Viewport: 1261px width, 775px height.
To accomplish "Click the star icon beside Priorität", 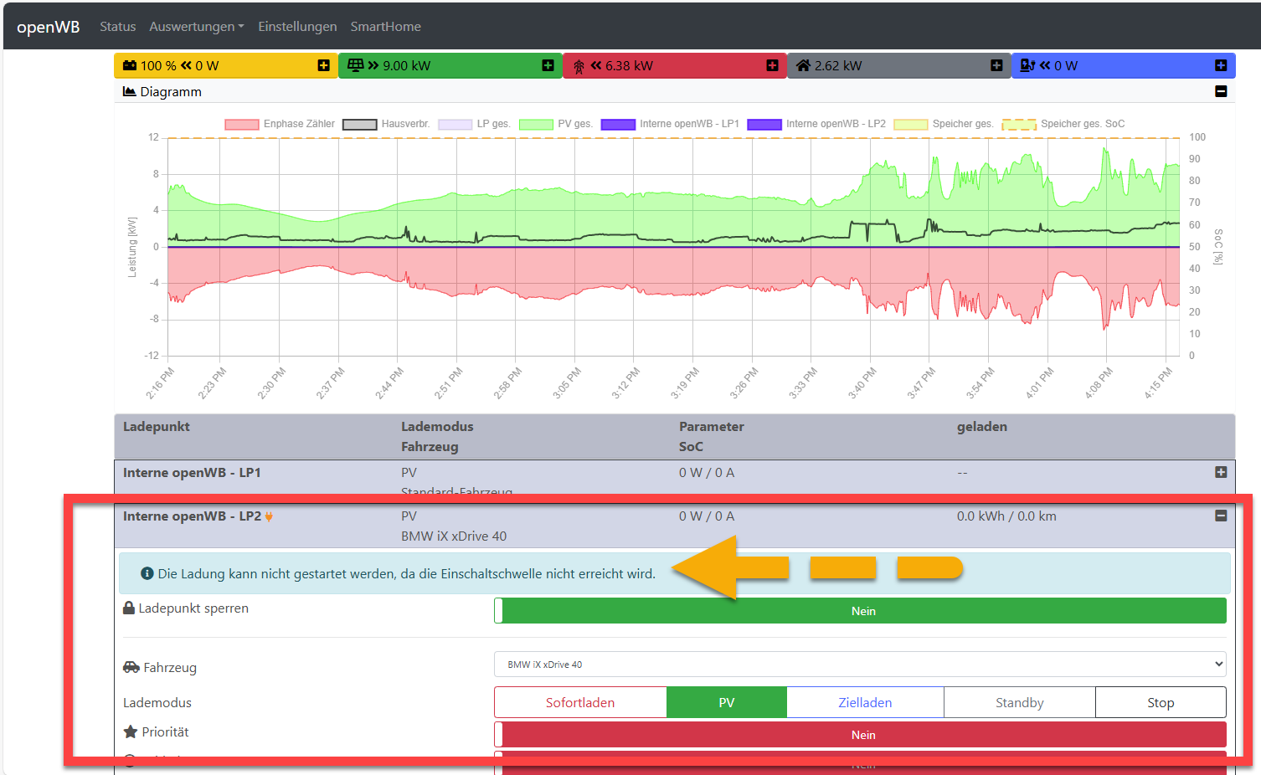I will click(x=131, y=731).
